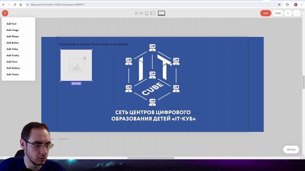Click the vertical scrollbar thumb

click(304, 82)
